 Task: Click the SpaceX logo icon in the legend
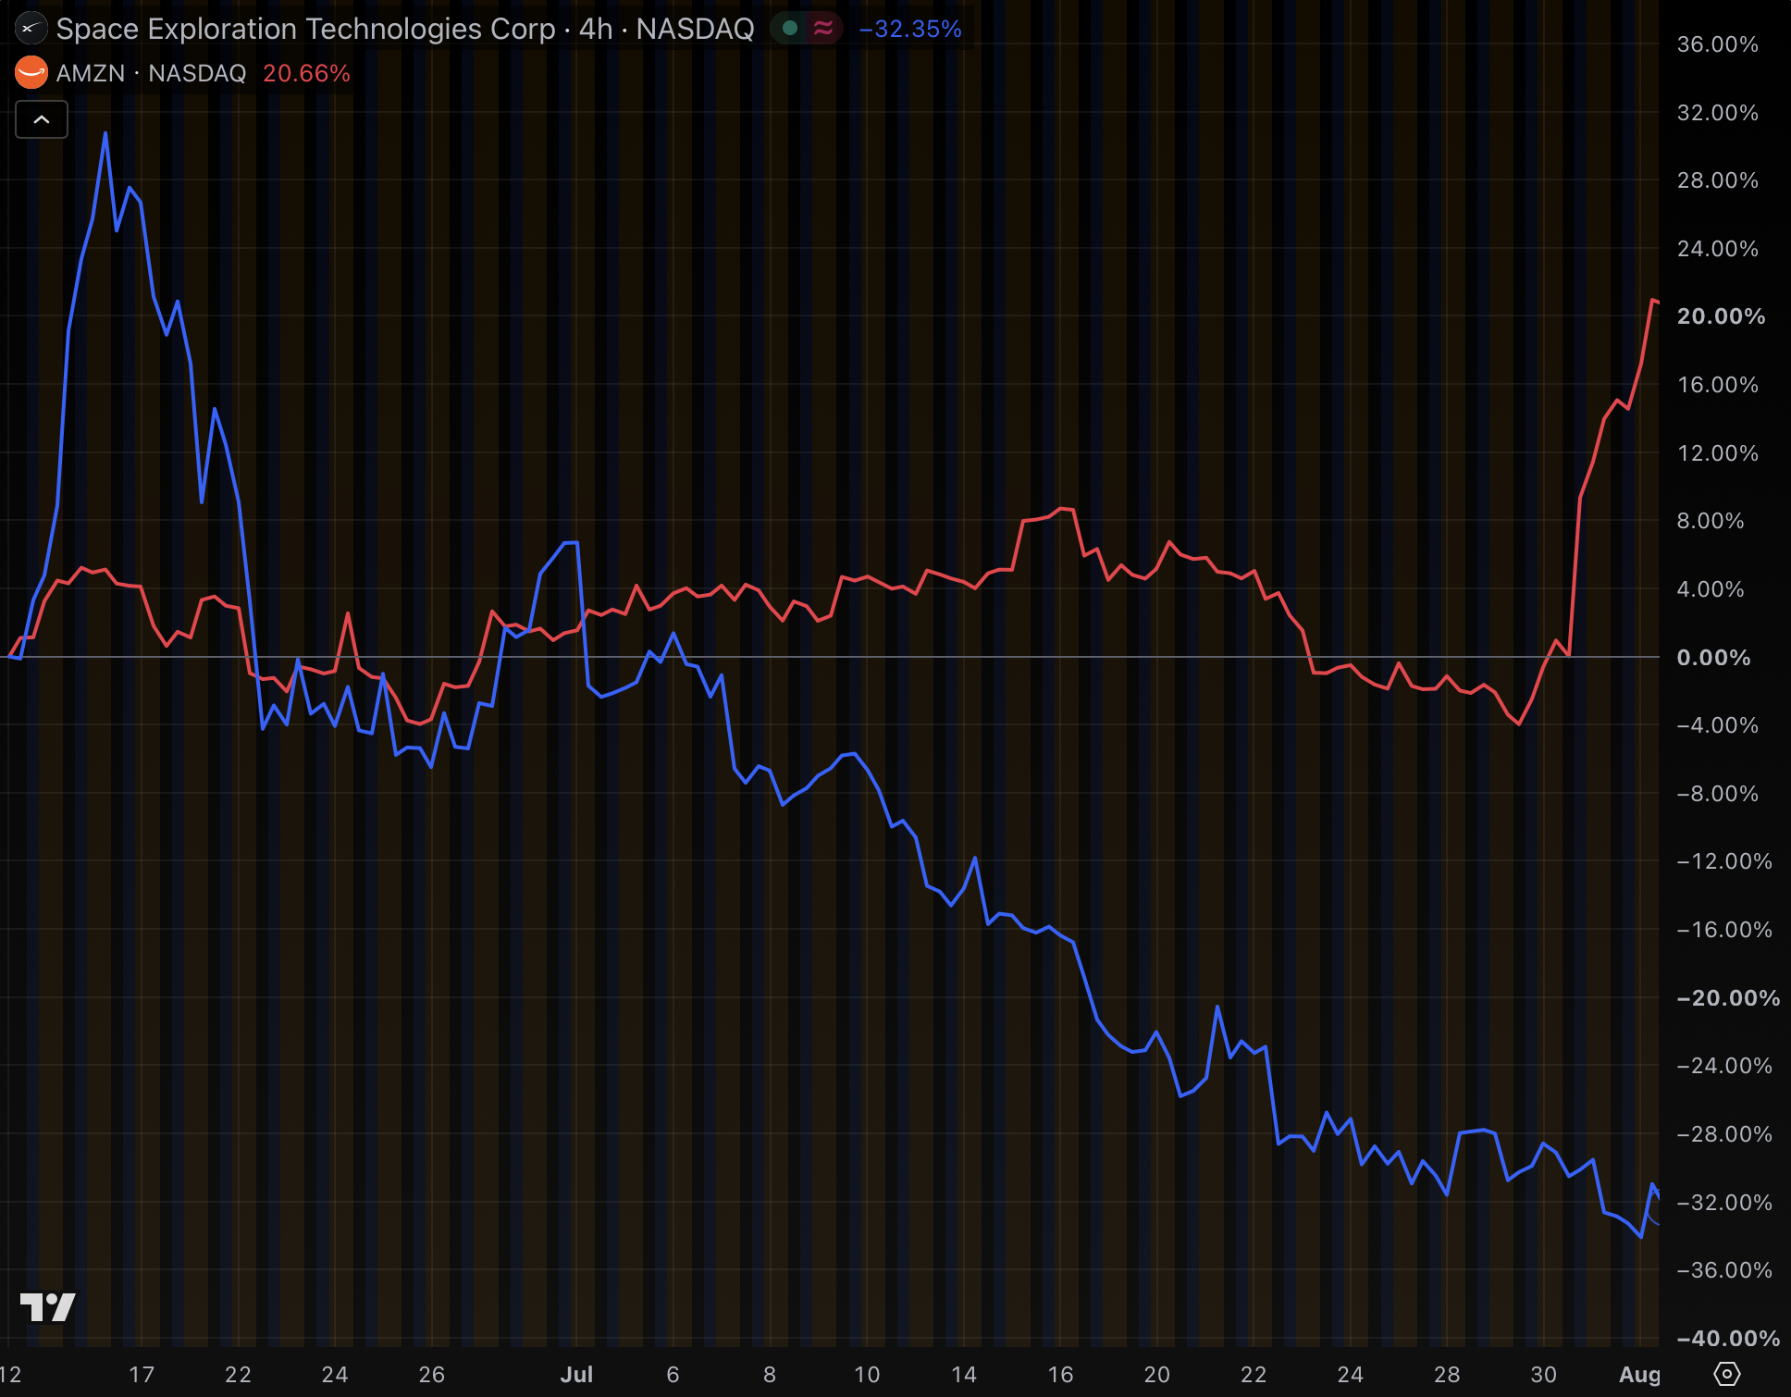31,29
